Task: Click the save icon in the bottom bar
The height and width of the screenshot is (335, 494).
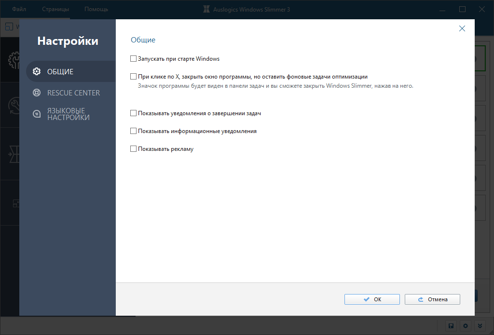Action: pos(451,326)
